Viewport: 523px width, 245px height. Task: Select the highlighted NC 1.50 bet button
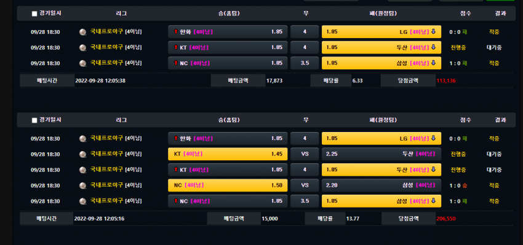(x=228, y=185)
